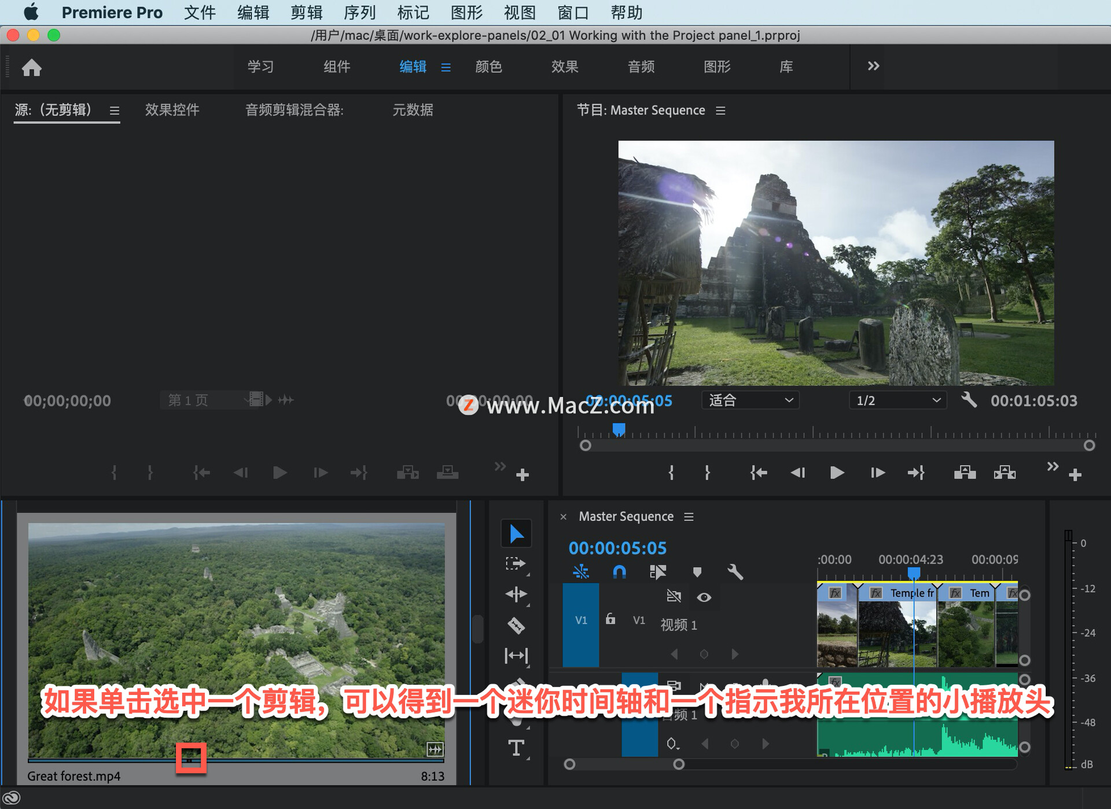Click timeline ruler playhead
The image size is (1111, 809).
[x=914, y=573]
